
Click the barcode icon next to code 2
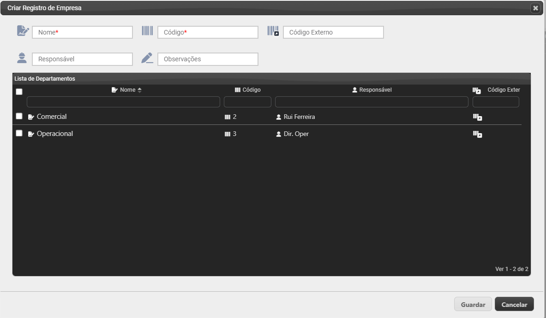coord(228,117)
